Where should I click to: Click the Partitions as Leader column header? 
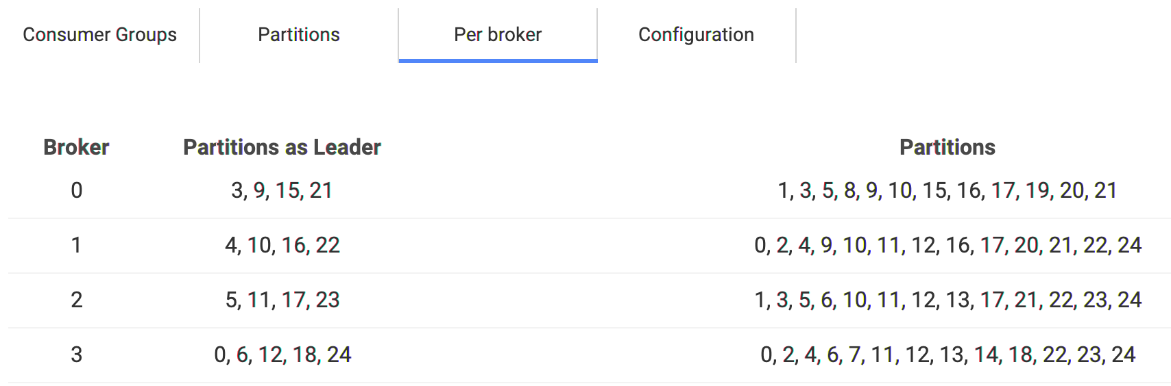click(x=282, y=147)
